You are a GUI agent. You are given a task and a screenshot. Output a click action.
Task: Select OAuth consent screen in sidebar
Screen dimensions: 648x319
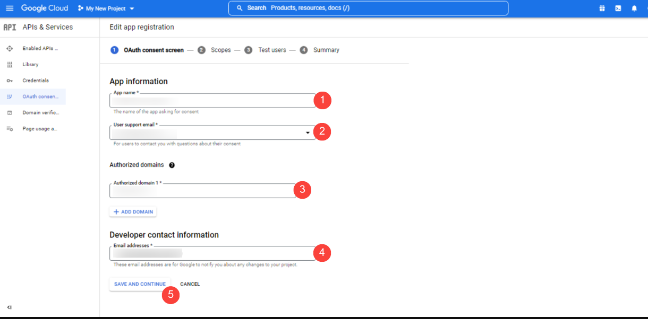click(x=40, y=96)
